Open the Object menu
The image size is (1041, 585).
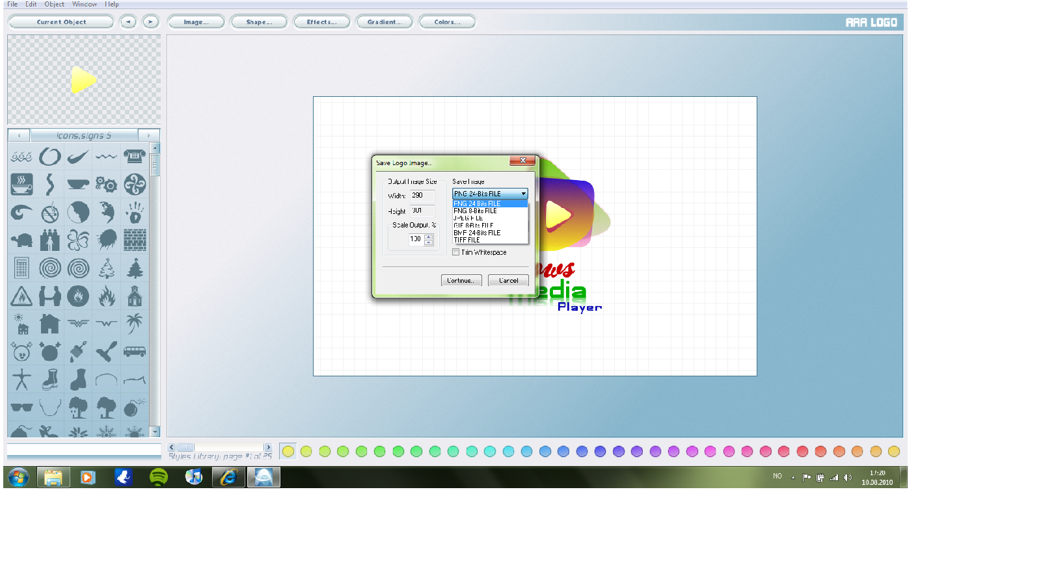coord(54,4)
